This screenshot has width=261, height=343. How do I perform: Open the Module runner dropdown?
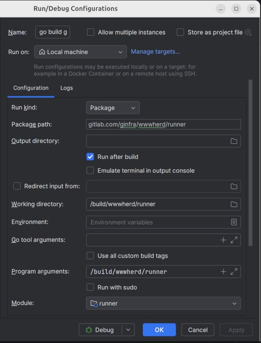click(x=163, y=303)
